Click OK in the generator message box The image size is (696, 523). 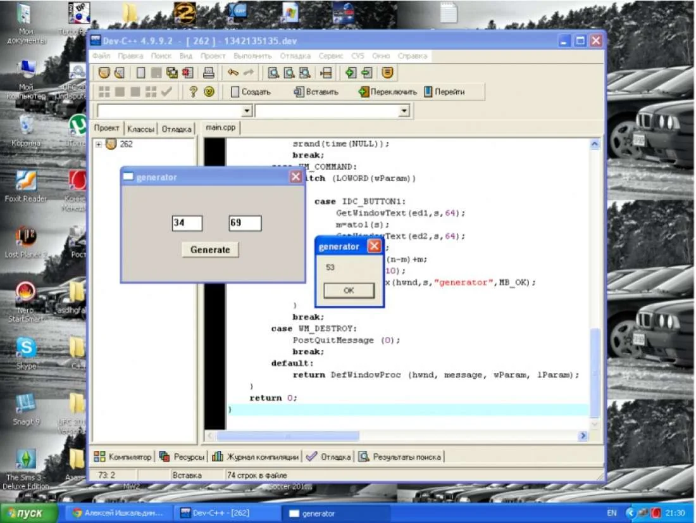[348, 291]
